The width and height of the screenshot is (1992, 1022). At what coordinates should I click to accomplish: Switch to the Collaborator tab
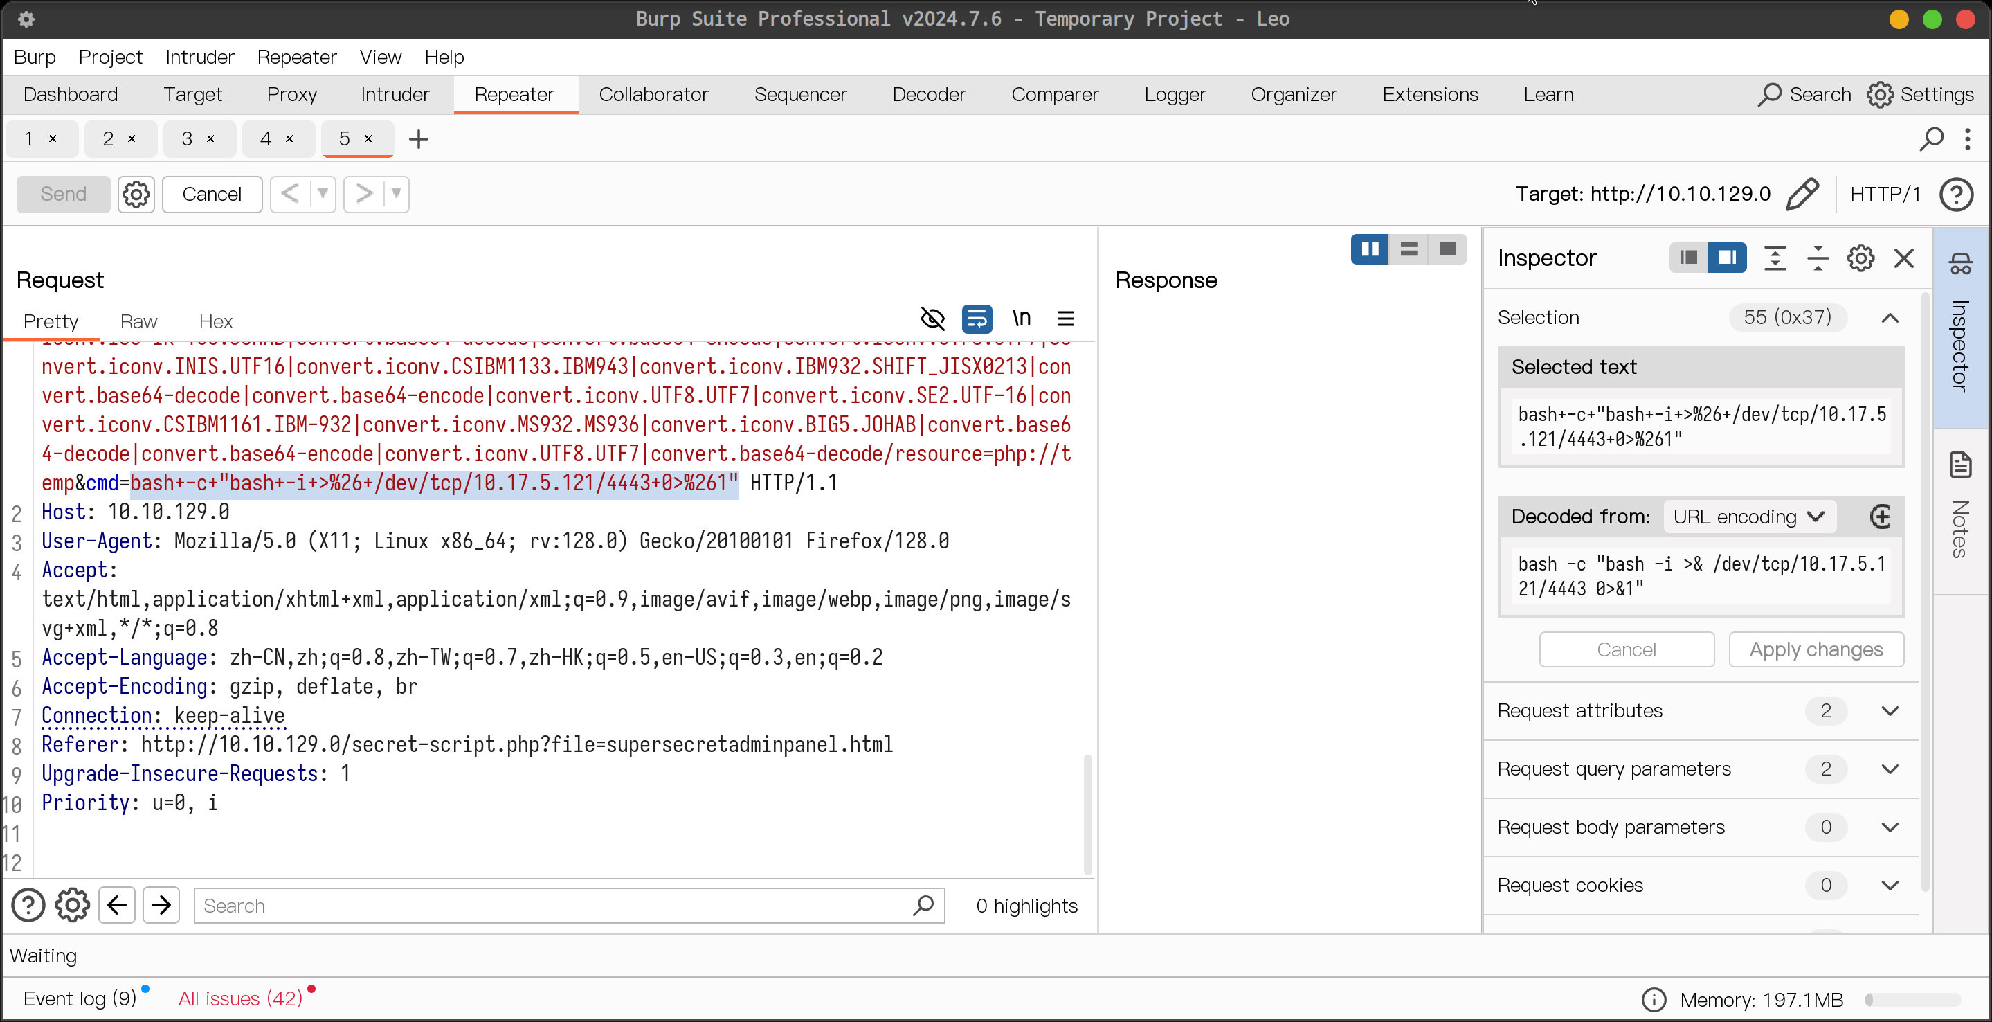(x=653, y=94)
